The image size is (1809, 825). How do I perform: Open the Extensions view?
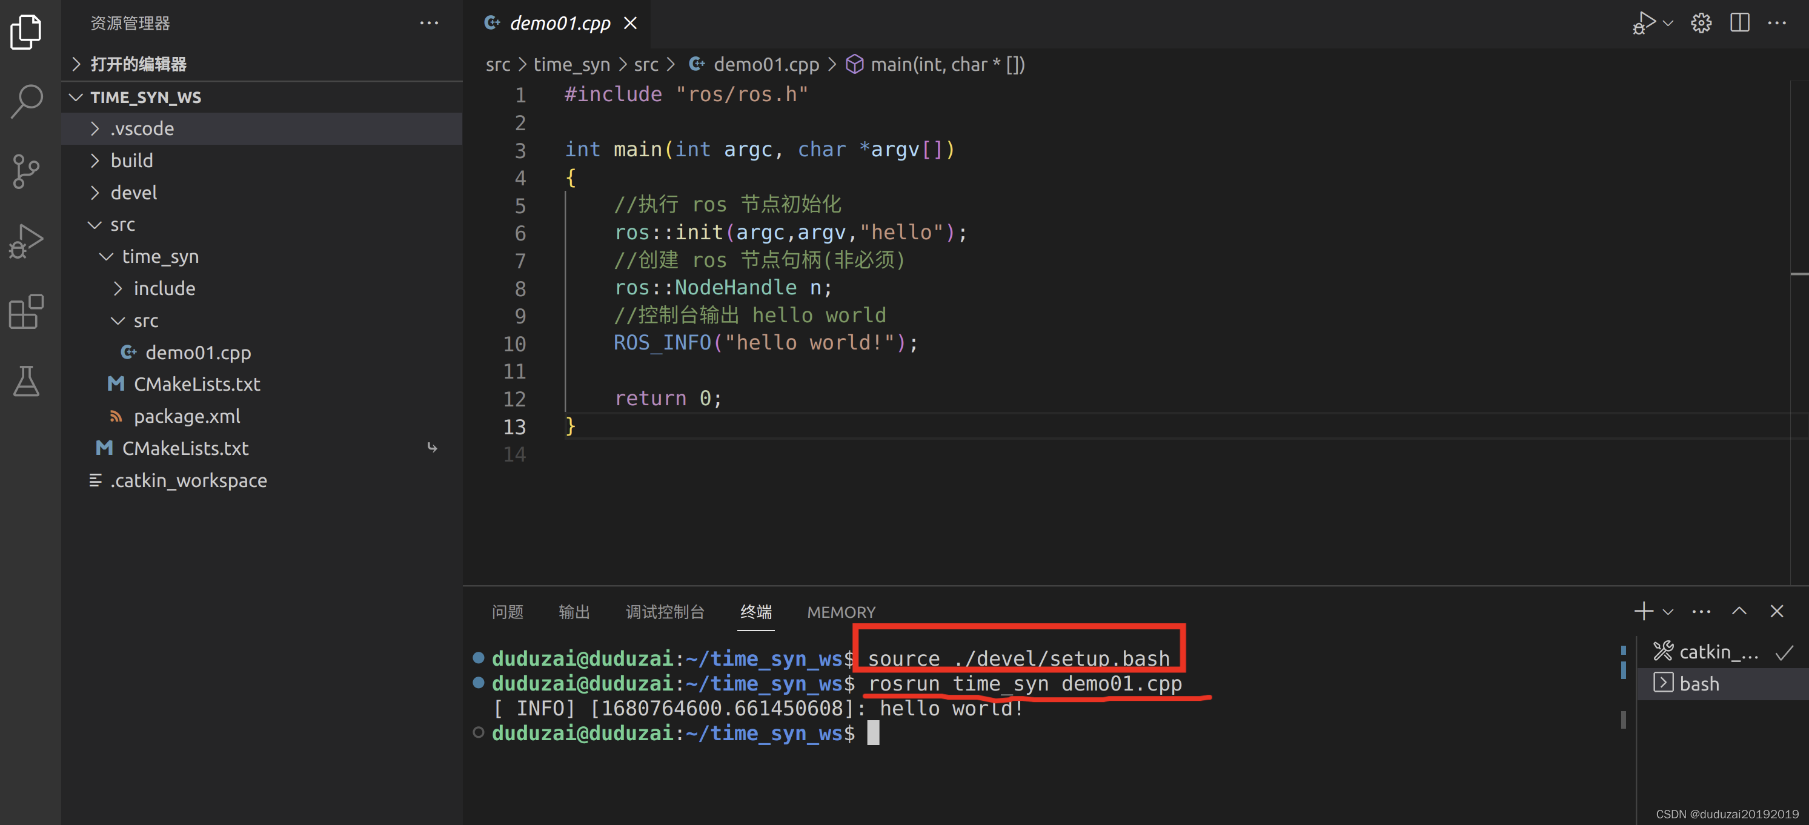pyautogui.click(x=27, y=311)
